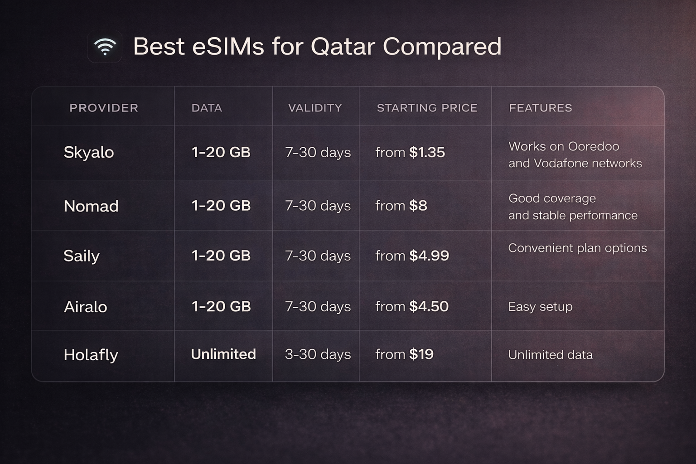The height and width of the screenshot is (464, 696).
Task: Click the 'Easy setup' feature text
Action: 540,307
